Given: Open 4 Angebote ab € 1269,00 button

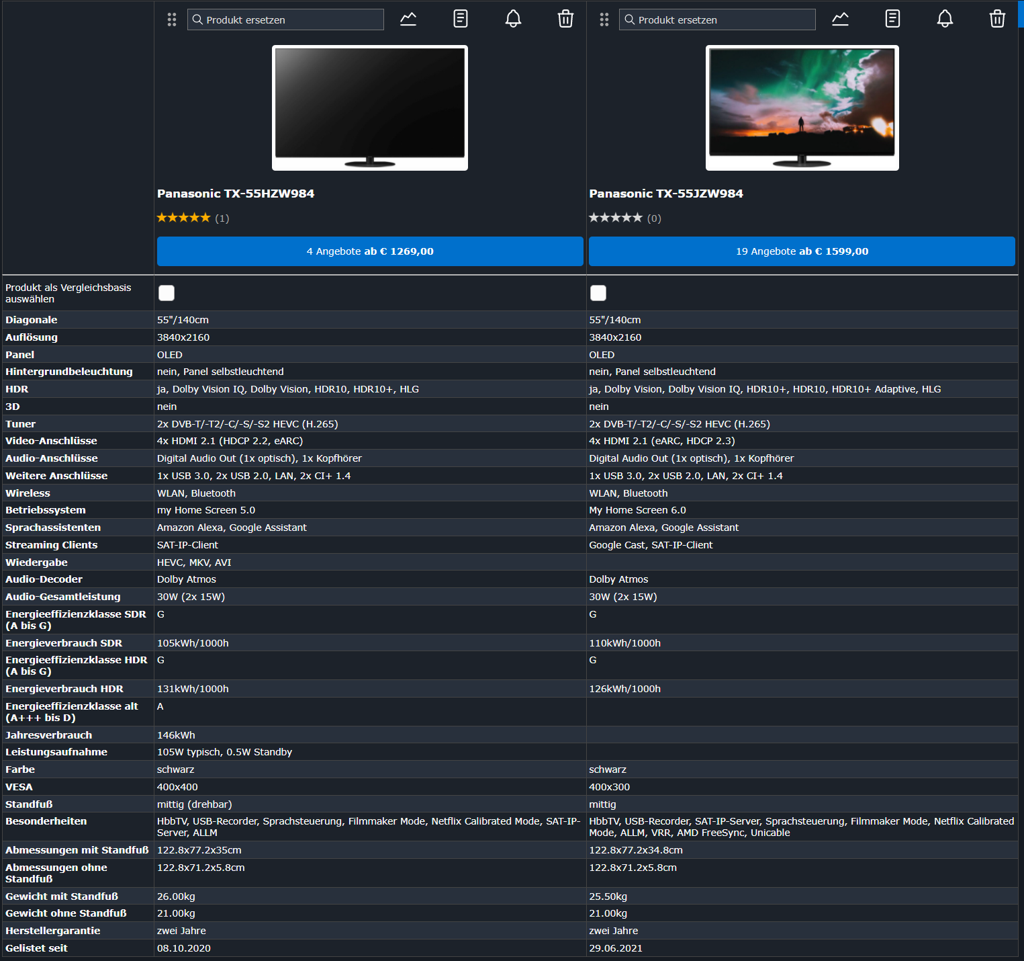Looking at the screenshot, I should coord(370,251).
